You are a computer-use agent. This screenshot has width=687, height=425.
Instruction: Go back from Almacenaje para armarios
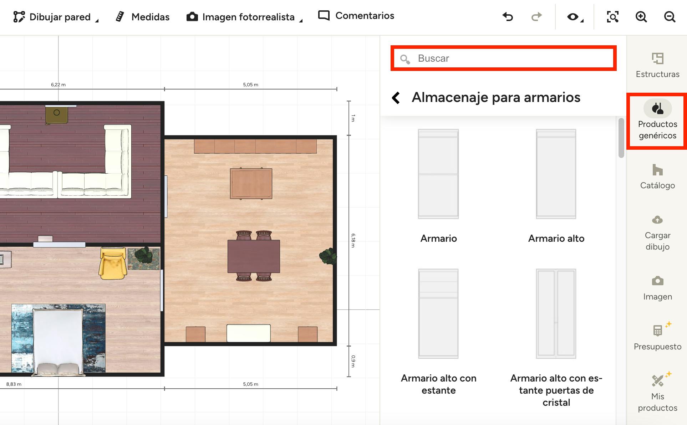396,97
